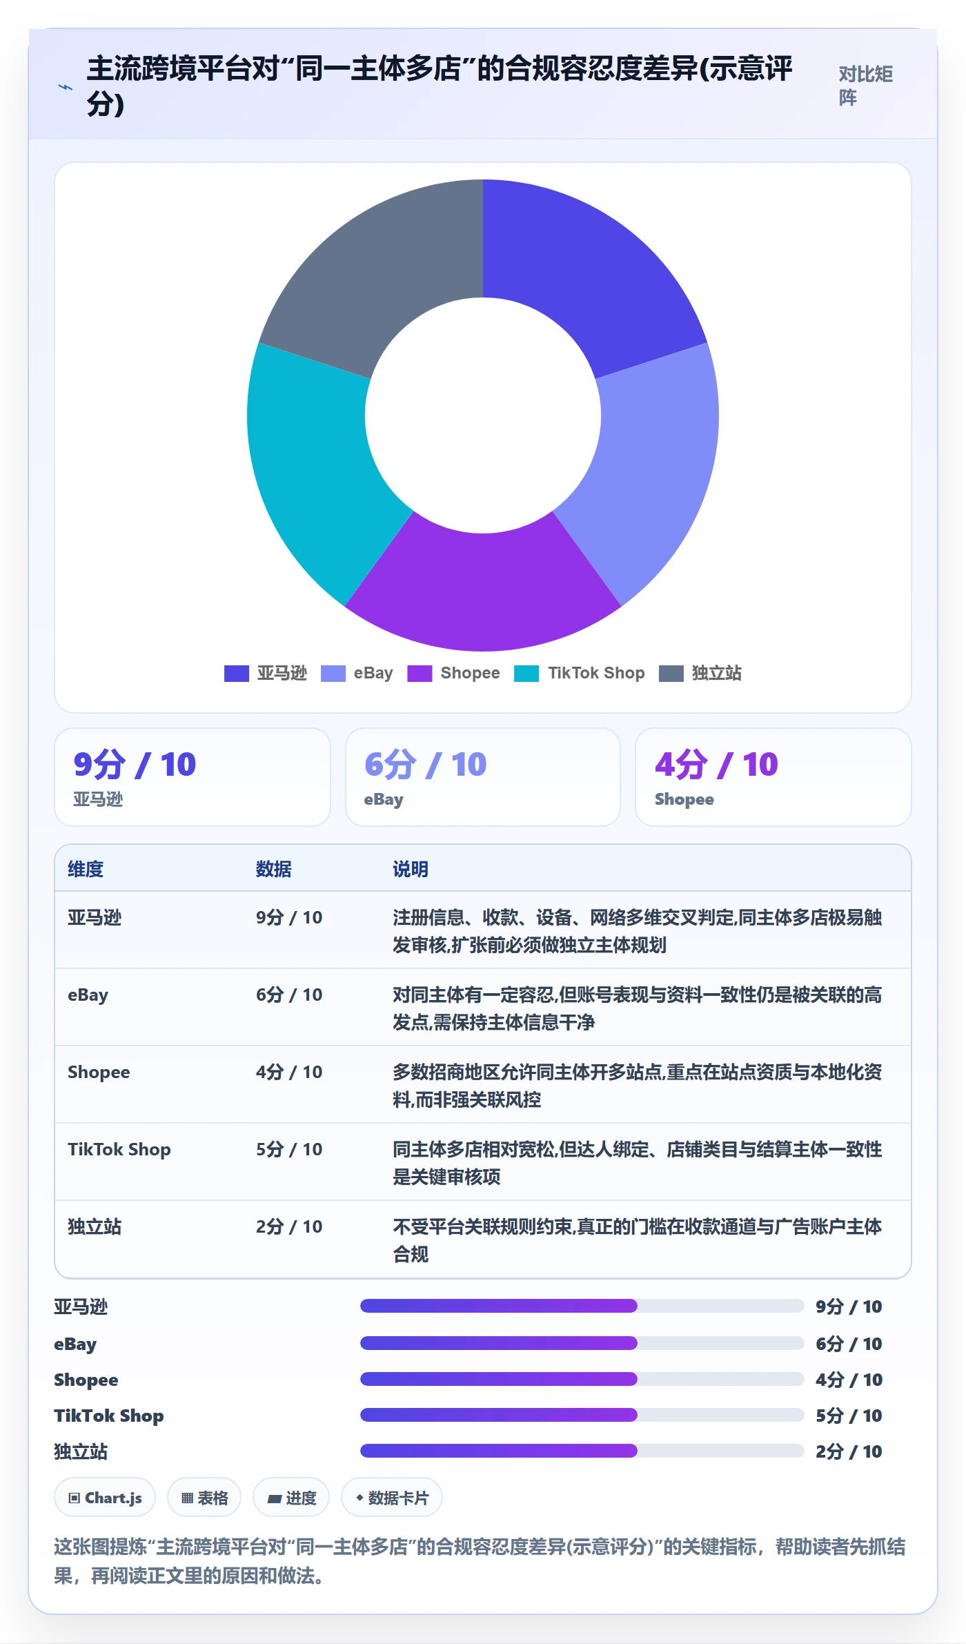Image resolution: width=966 pixels, height=1644 pixels.
Task: Toggle the 亚马逊 legend color box
Action: [x=236, y=673]
